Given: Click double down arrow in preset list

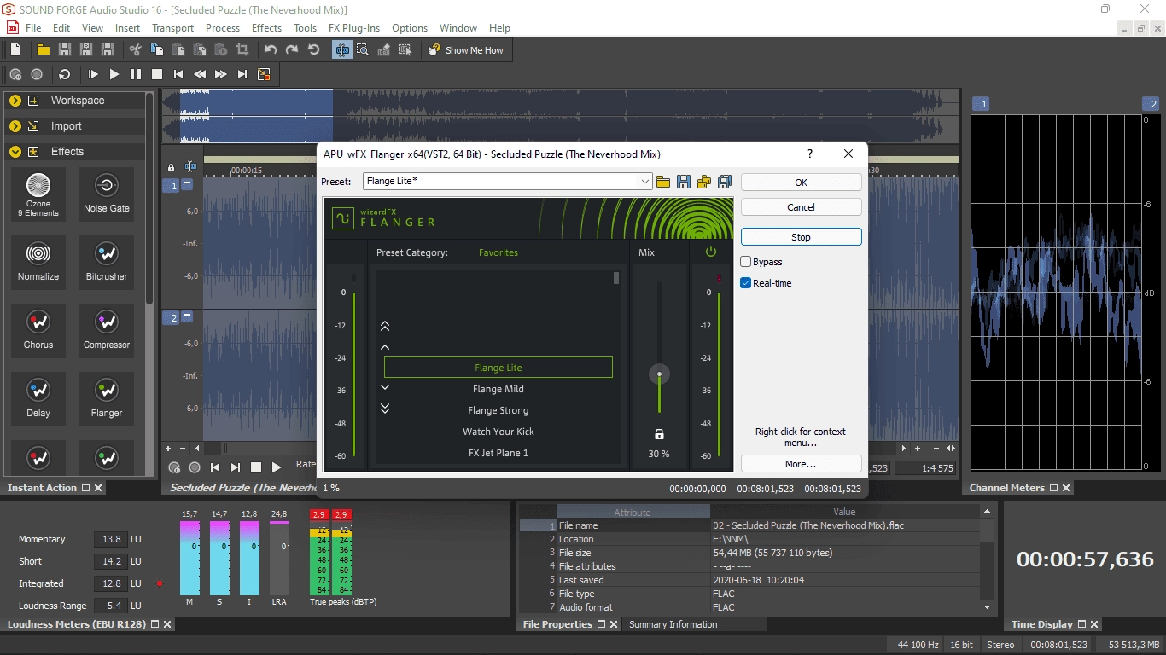Looking at the screenshot, I should click(x=385, y=409).
